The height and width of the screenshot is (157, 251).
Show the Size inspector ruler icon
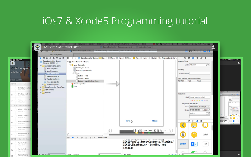click(201, 58)
